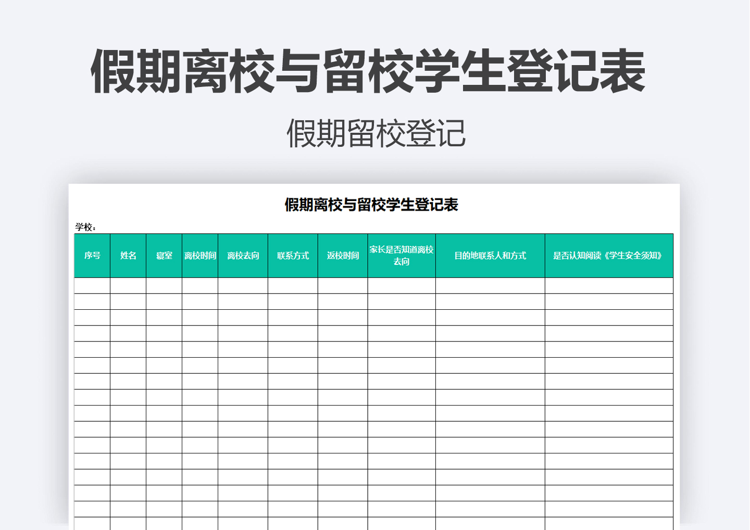Image resolution: width=750 pixels, height=530 pixels.
Task: Click the 序号 column header
Action: click(x=92, y=255)
